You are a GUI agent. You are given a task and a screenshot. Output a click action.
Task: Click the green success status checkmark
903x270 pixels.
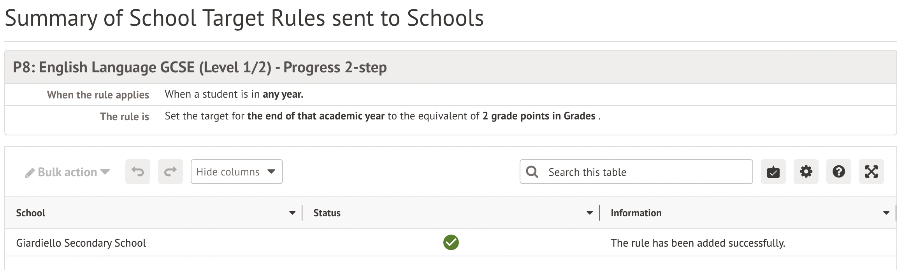451,242
